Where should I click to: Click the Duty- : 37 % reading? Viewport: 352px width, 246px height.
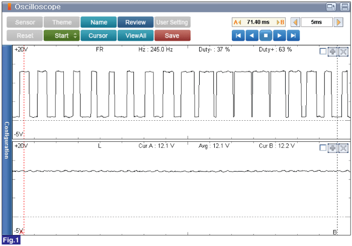tap(214, 49)
